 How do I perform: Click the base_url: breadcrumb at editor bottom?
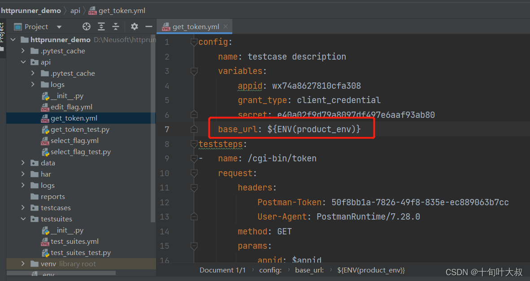[x=309, y=270]
